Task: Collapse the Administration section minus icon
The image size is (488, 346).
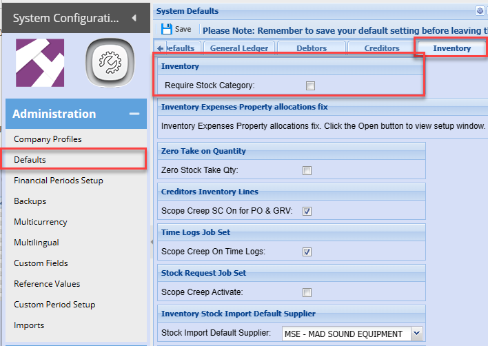Action: pos(134,114)
